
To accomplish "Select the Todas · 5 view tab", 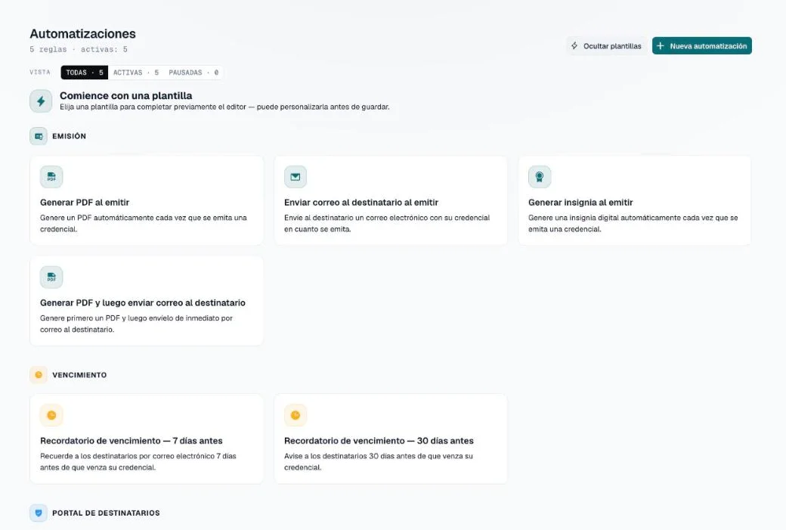I will click(x=84, y=73).
